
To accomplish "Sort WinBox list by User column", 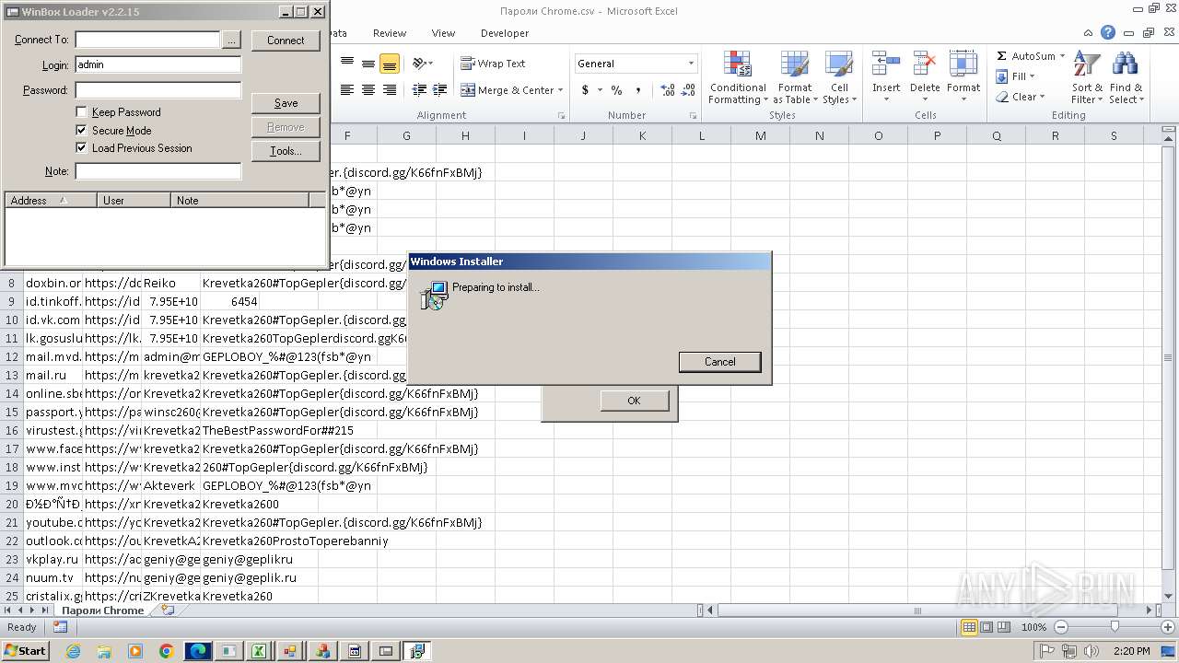I will (x=134, y=200).
